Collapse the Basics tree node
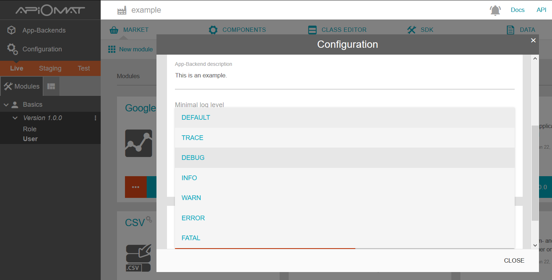Screen dimensions: 552x280 click(x=6, y=105)
